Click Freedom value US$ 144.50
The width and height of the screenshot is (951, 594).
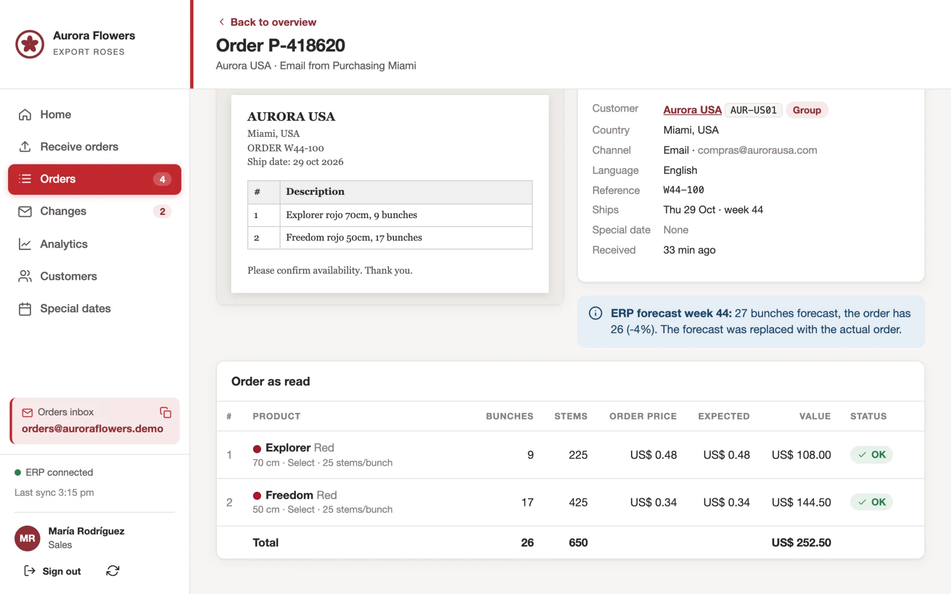tap(801, 502)
